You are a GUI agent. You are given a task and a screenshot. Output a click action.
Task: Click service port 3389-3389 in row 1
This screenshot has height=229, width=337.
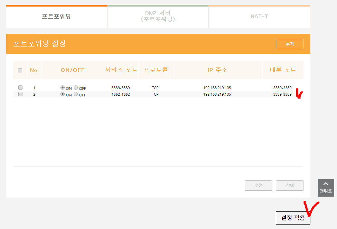(121, 88)
